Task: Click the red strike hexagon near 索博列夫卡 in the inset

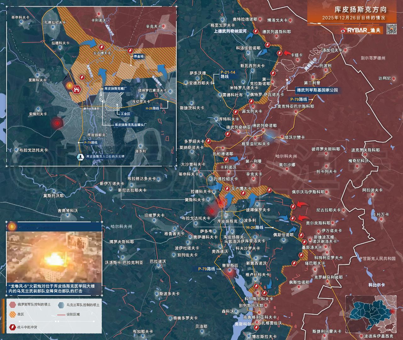Action: [57, 123]
